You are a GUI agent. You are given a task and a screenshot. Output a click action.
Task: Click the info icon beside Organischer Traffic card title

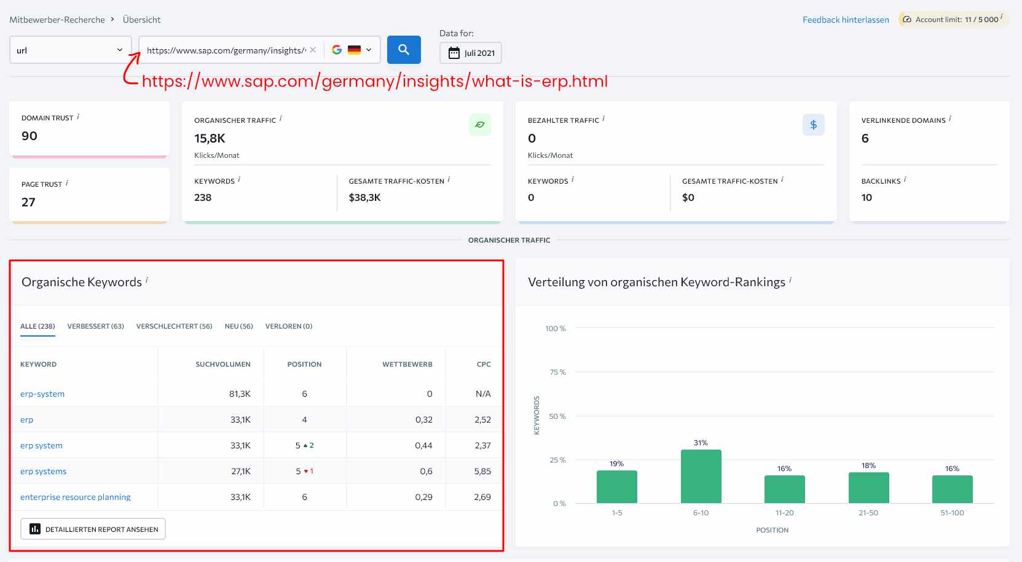281,119
